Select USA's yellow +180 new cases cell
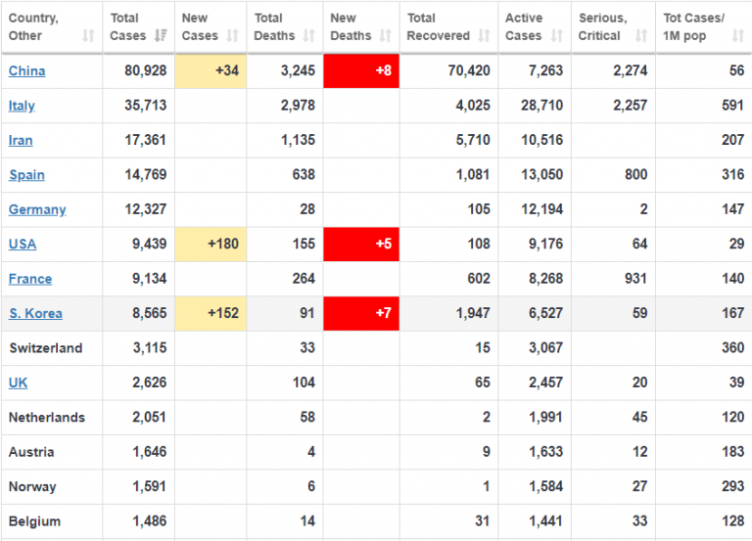The height and width of the screenshot is (541, 752). coord(211,245)
